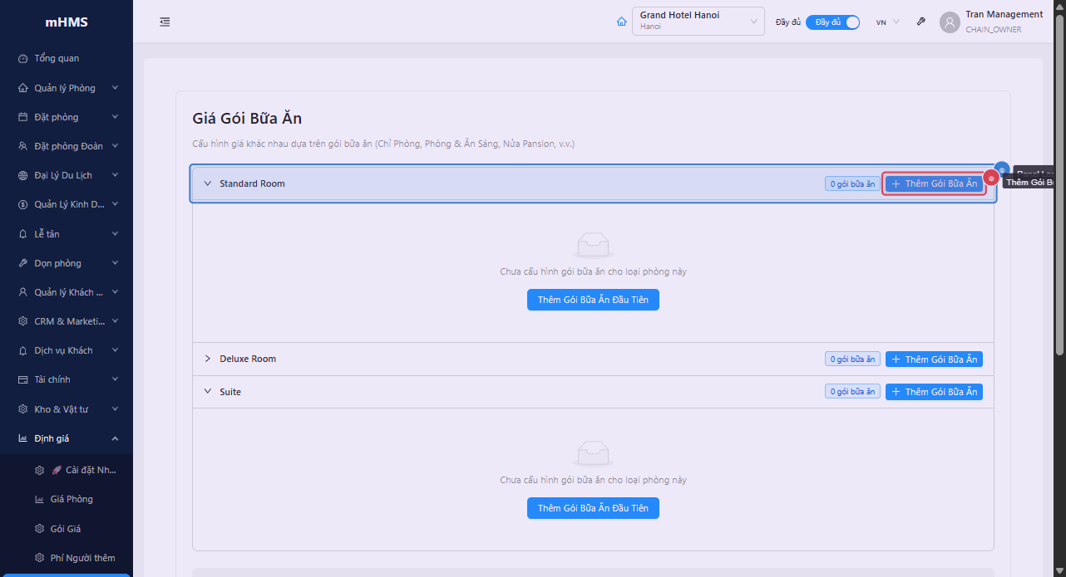Click the wrench tool icon in header
Image resolution: width=1066 pixels, height=577 pixels.
pos(921,22)
